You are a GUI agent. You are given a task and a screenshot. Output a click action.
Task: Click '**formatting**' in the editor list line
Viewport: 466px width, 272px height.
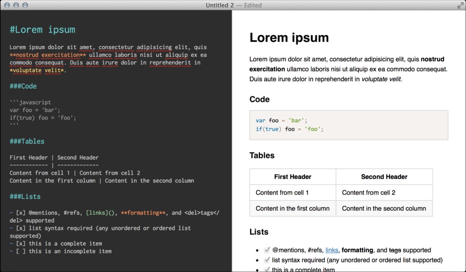[x=143, y=213]
